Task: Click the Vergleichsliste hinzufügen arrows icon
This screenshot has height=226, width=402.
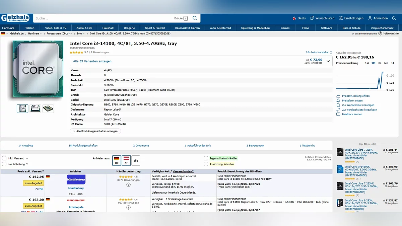Action: (x=338, y=110)
